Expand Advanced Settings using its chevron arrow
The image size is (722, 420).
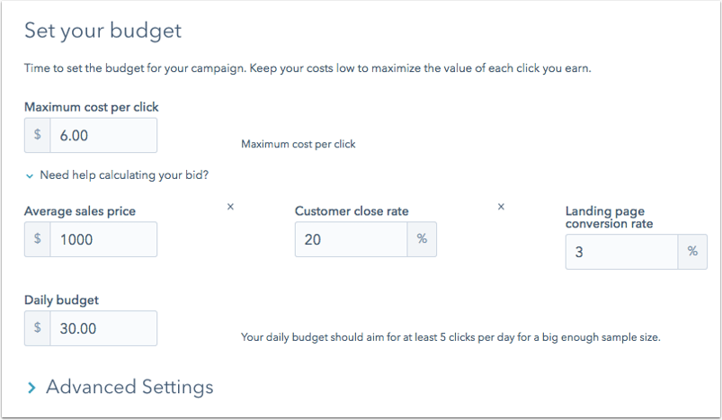(x=31, y=388)
